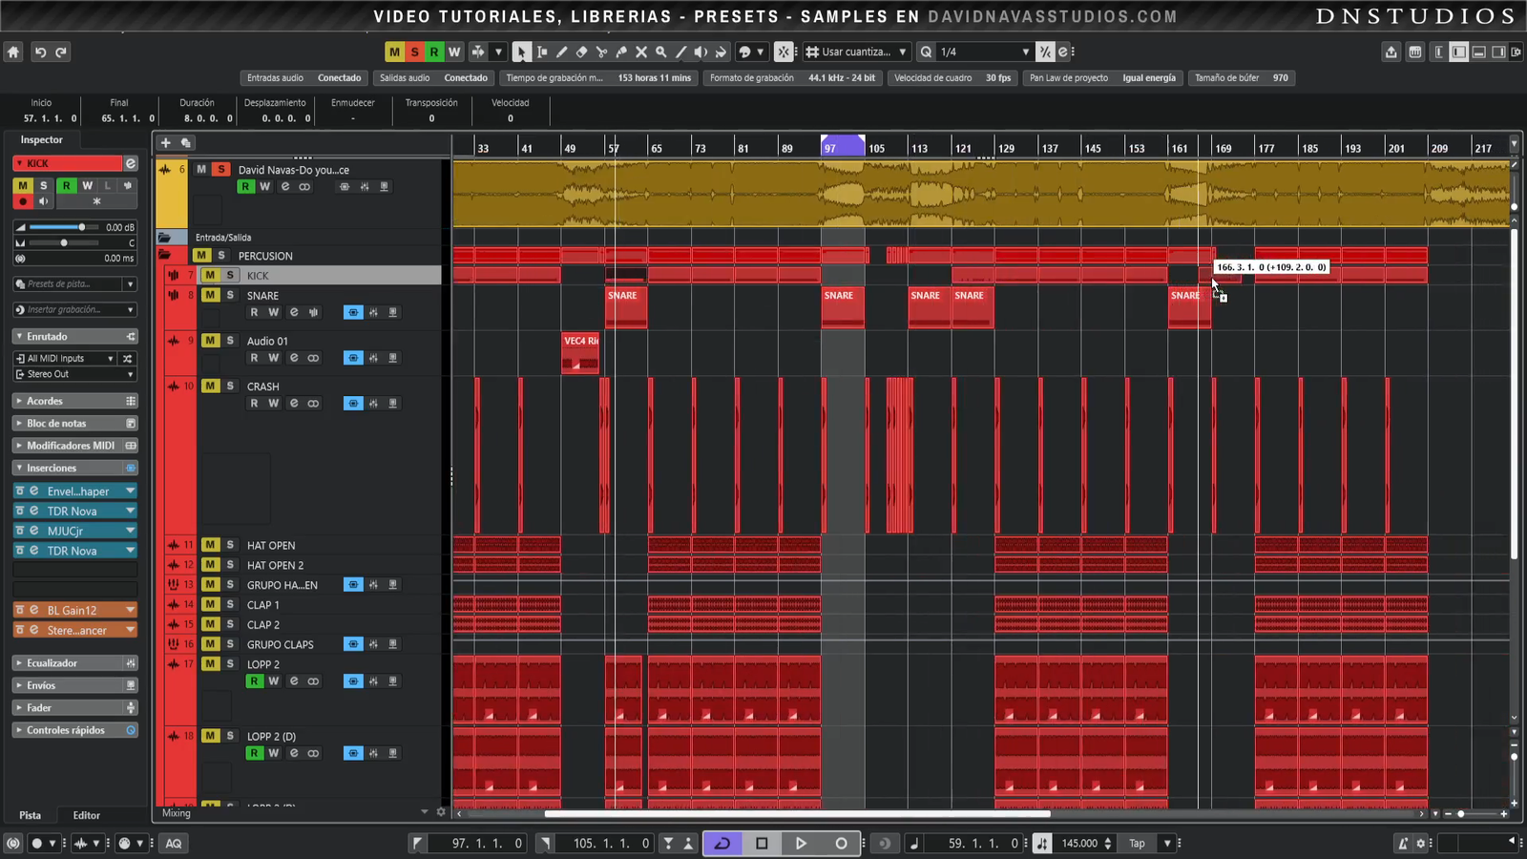Choose the Zoom magnifier tool
1527x859 pixels.
point(660,52)
